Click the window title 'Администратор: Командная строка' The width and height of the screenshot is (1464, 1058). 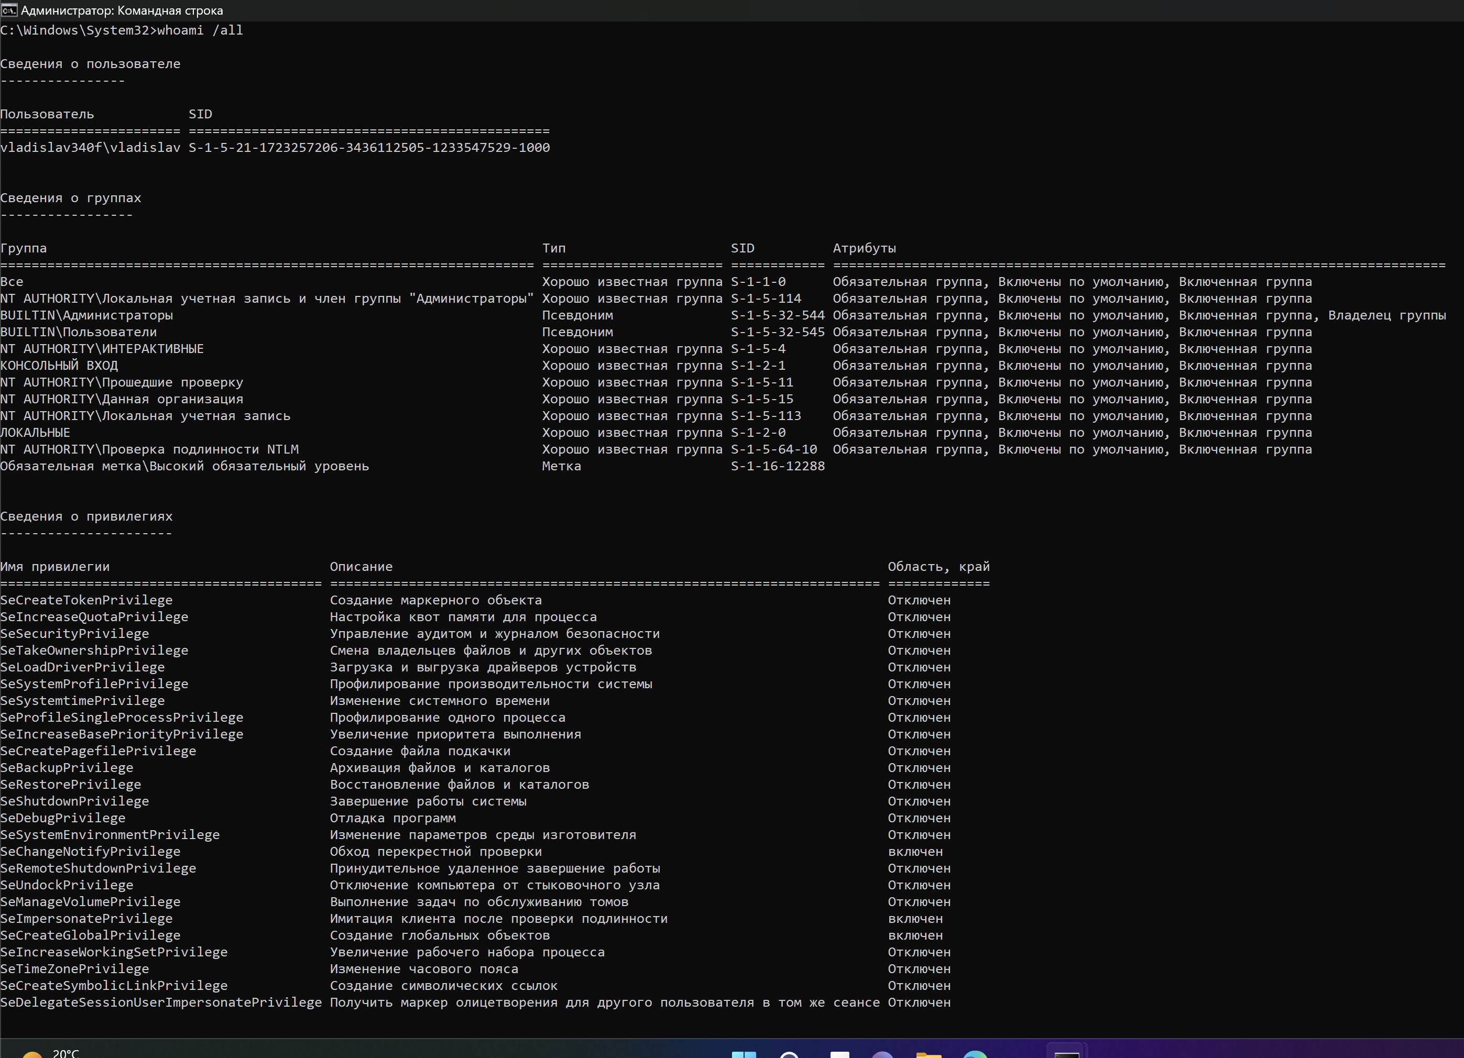point(122,10)
